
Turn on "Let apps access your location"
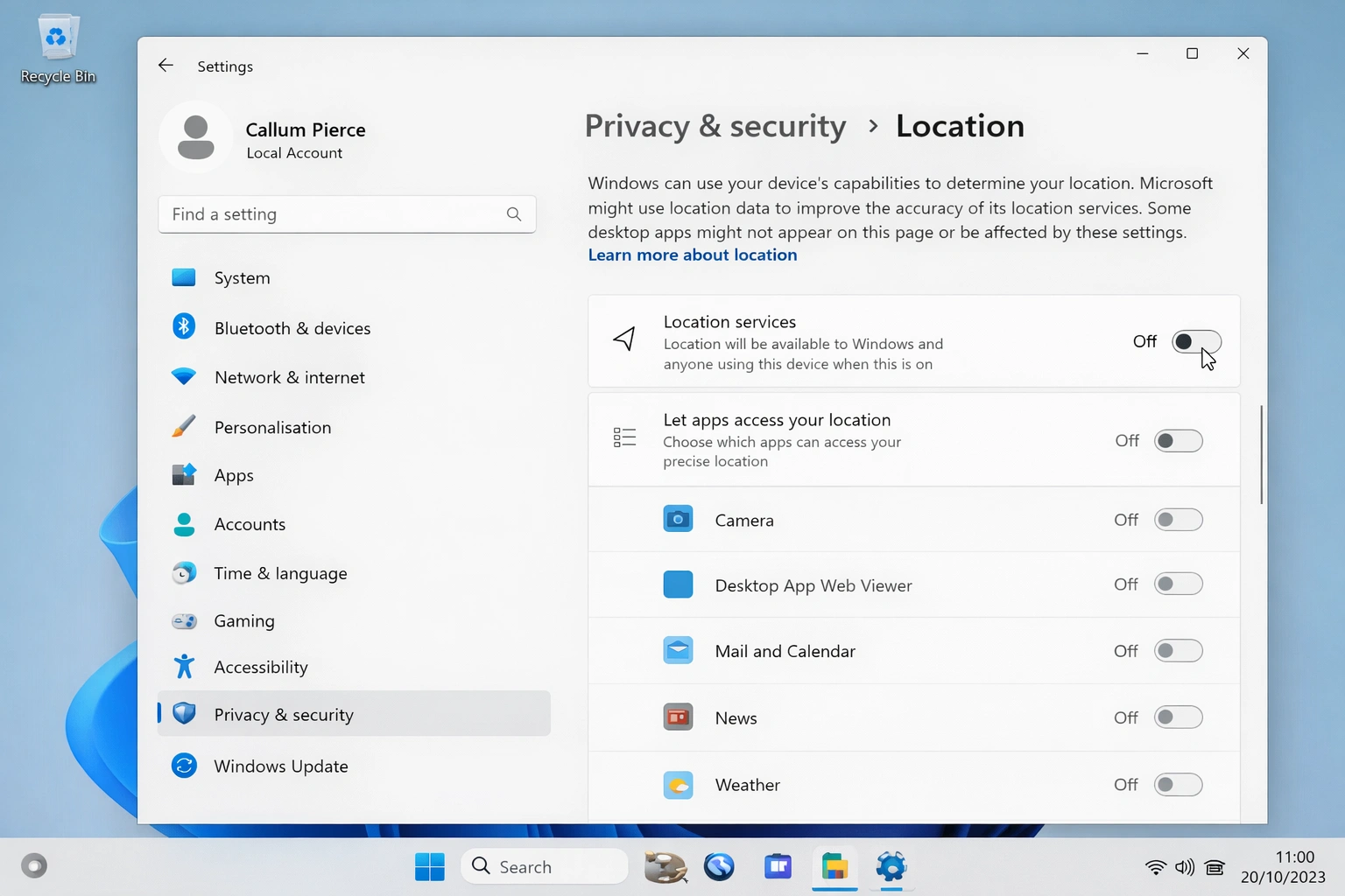[1178, 440]
